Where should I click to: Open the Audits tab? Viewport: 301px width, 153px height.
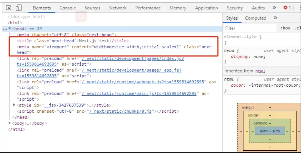(x=258, y=8)
